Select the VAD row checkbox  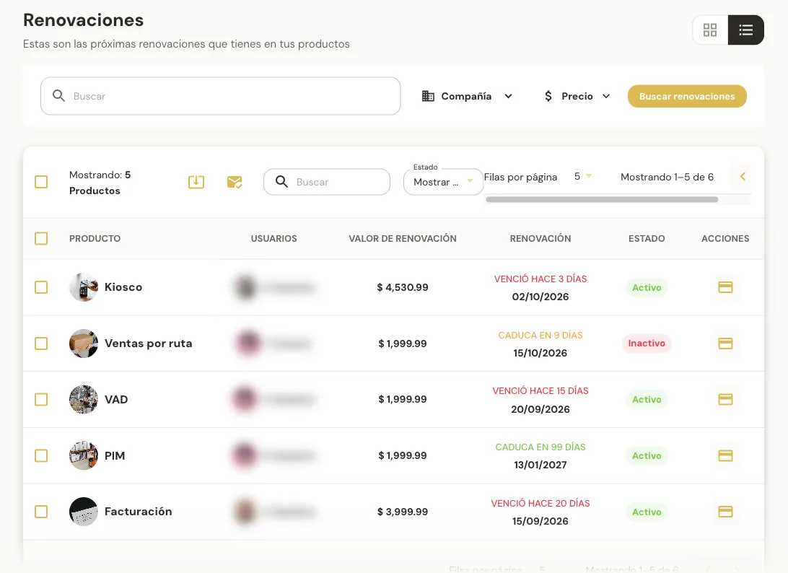pos(41,400)
